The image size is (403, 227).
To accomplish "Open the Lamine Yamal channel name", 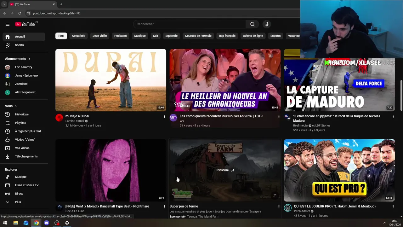I will tap(75, 121).
